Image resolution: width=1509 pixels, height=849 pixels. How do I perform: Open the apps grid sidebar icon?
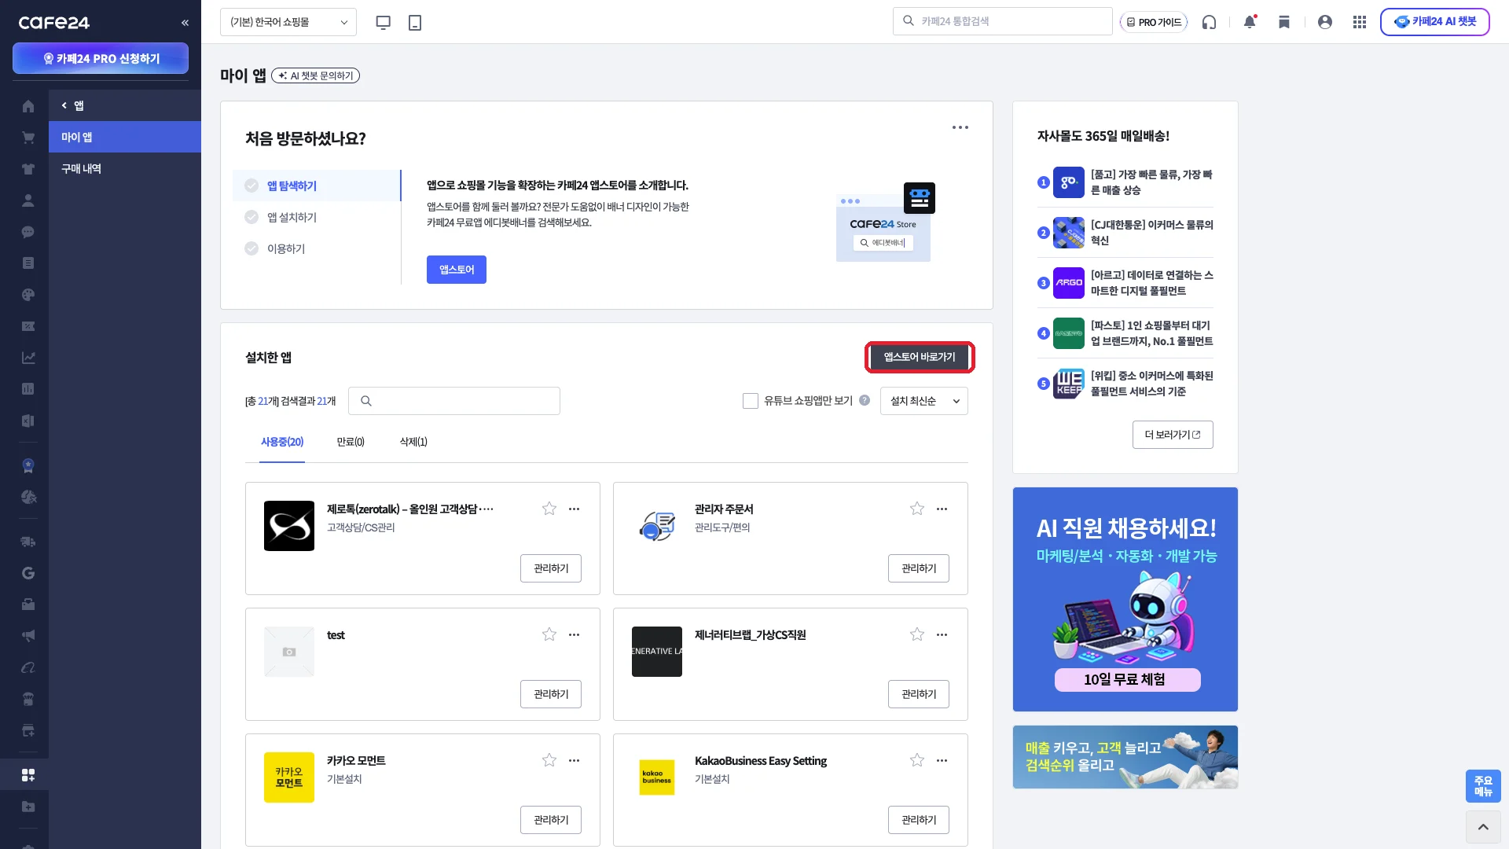(28, 775)
